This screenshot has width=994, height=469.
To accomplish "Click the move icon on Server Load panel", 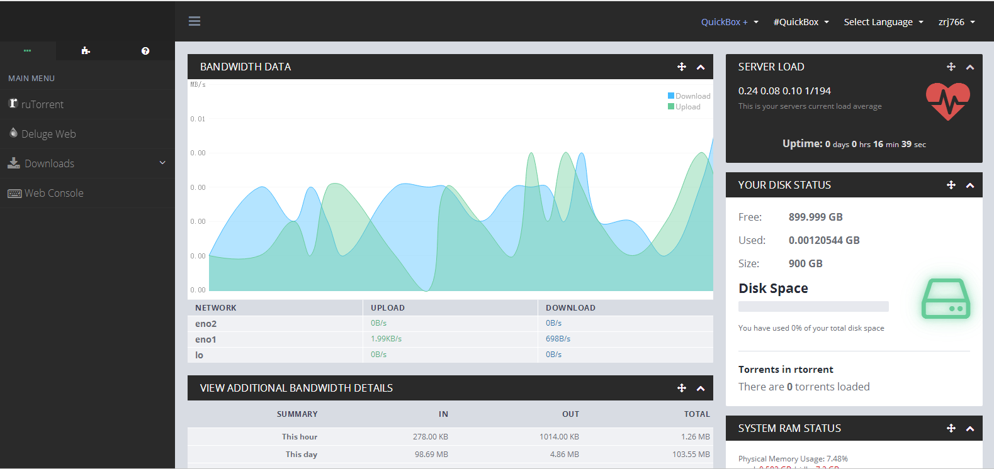I will pyautogui.click(x=951, y=67).
